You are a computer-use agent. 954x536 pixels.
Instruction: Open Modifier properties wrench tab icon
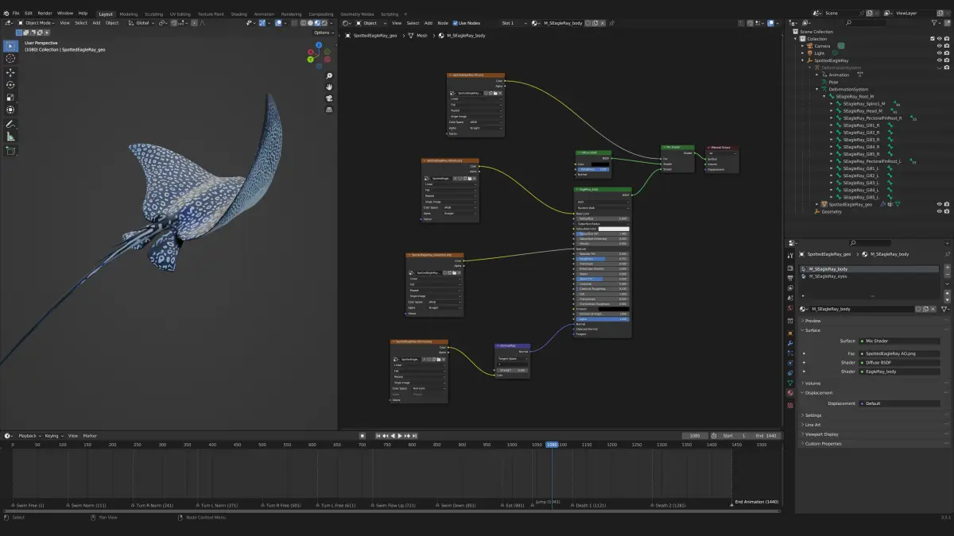789,343
